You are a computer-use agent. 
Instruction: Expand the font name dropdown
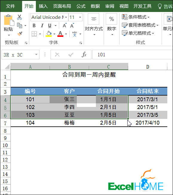[x=66, y=17]
